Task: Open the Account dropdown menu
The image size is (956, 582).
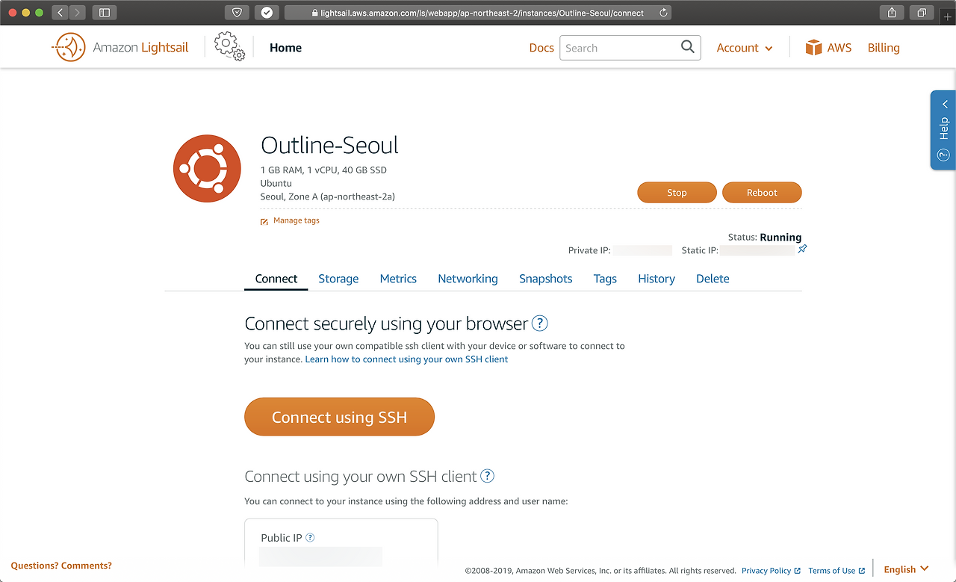Action: [745, 48]
